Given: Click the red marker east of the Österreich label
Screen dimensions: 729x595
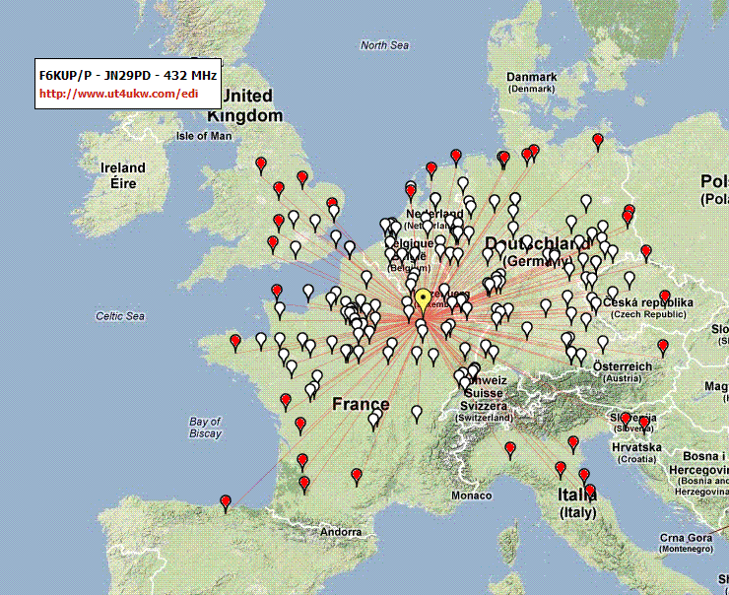Looking at the screenshot, I should tap(663, 348).
